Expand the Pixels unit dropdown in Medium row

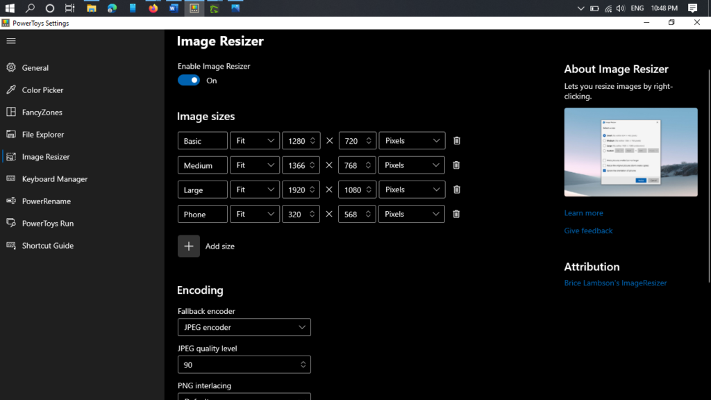[x=412, y=165]
